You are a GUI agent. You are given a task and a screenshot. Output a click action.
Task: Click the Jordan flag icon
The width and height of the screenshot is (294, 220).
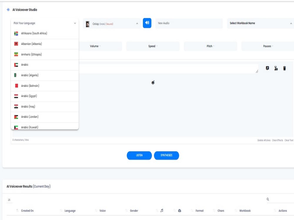pos(16,117)
